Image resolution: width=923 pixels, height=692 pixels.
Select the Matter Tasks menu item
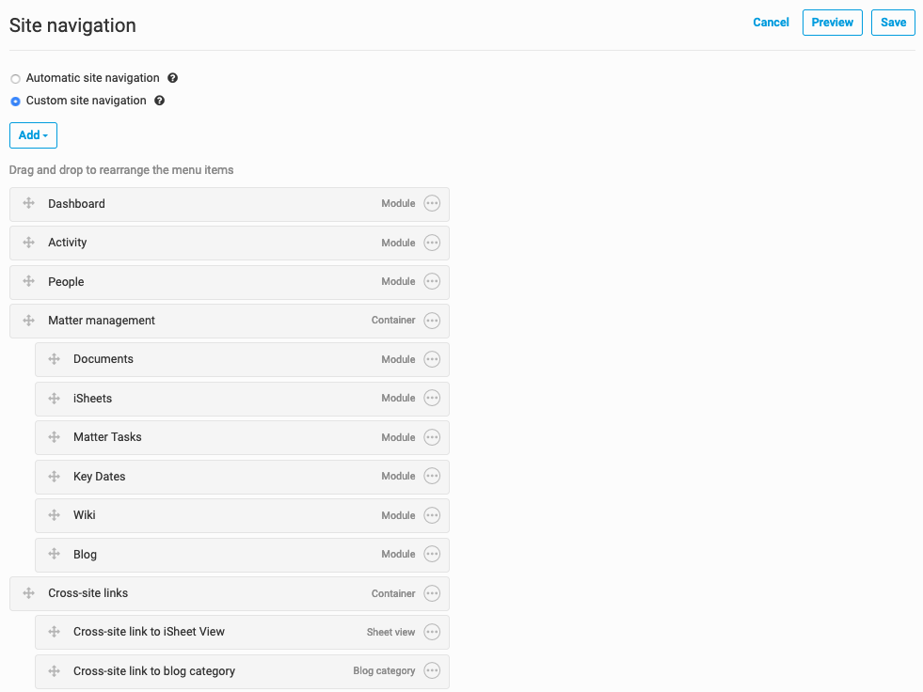pyautogui.click(x=107, y=437)
